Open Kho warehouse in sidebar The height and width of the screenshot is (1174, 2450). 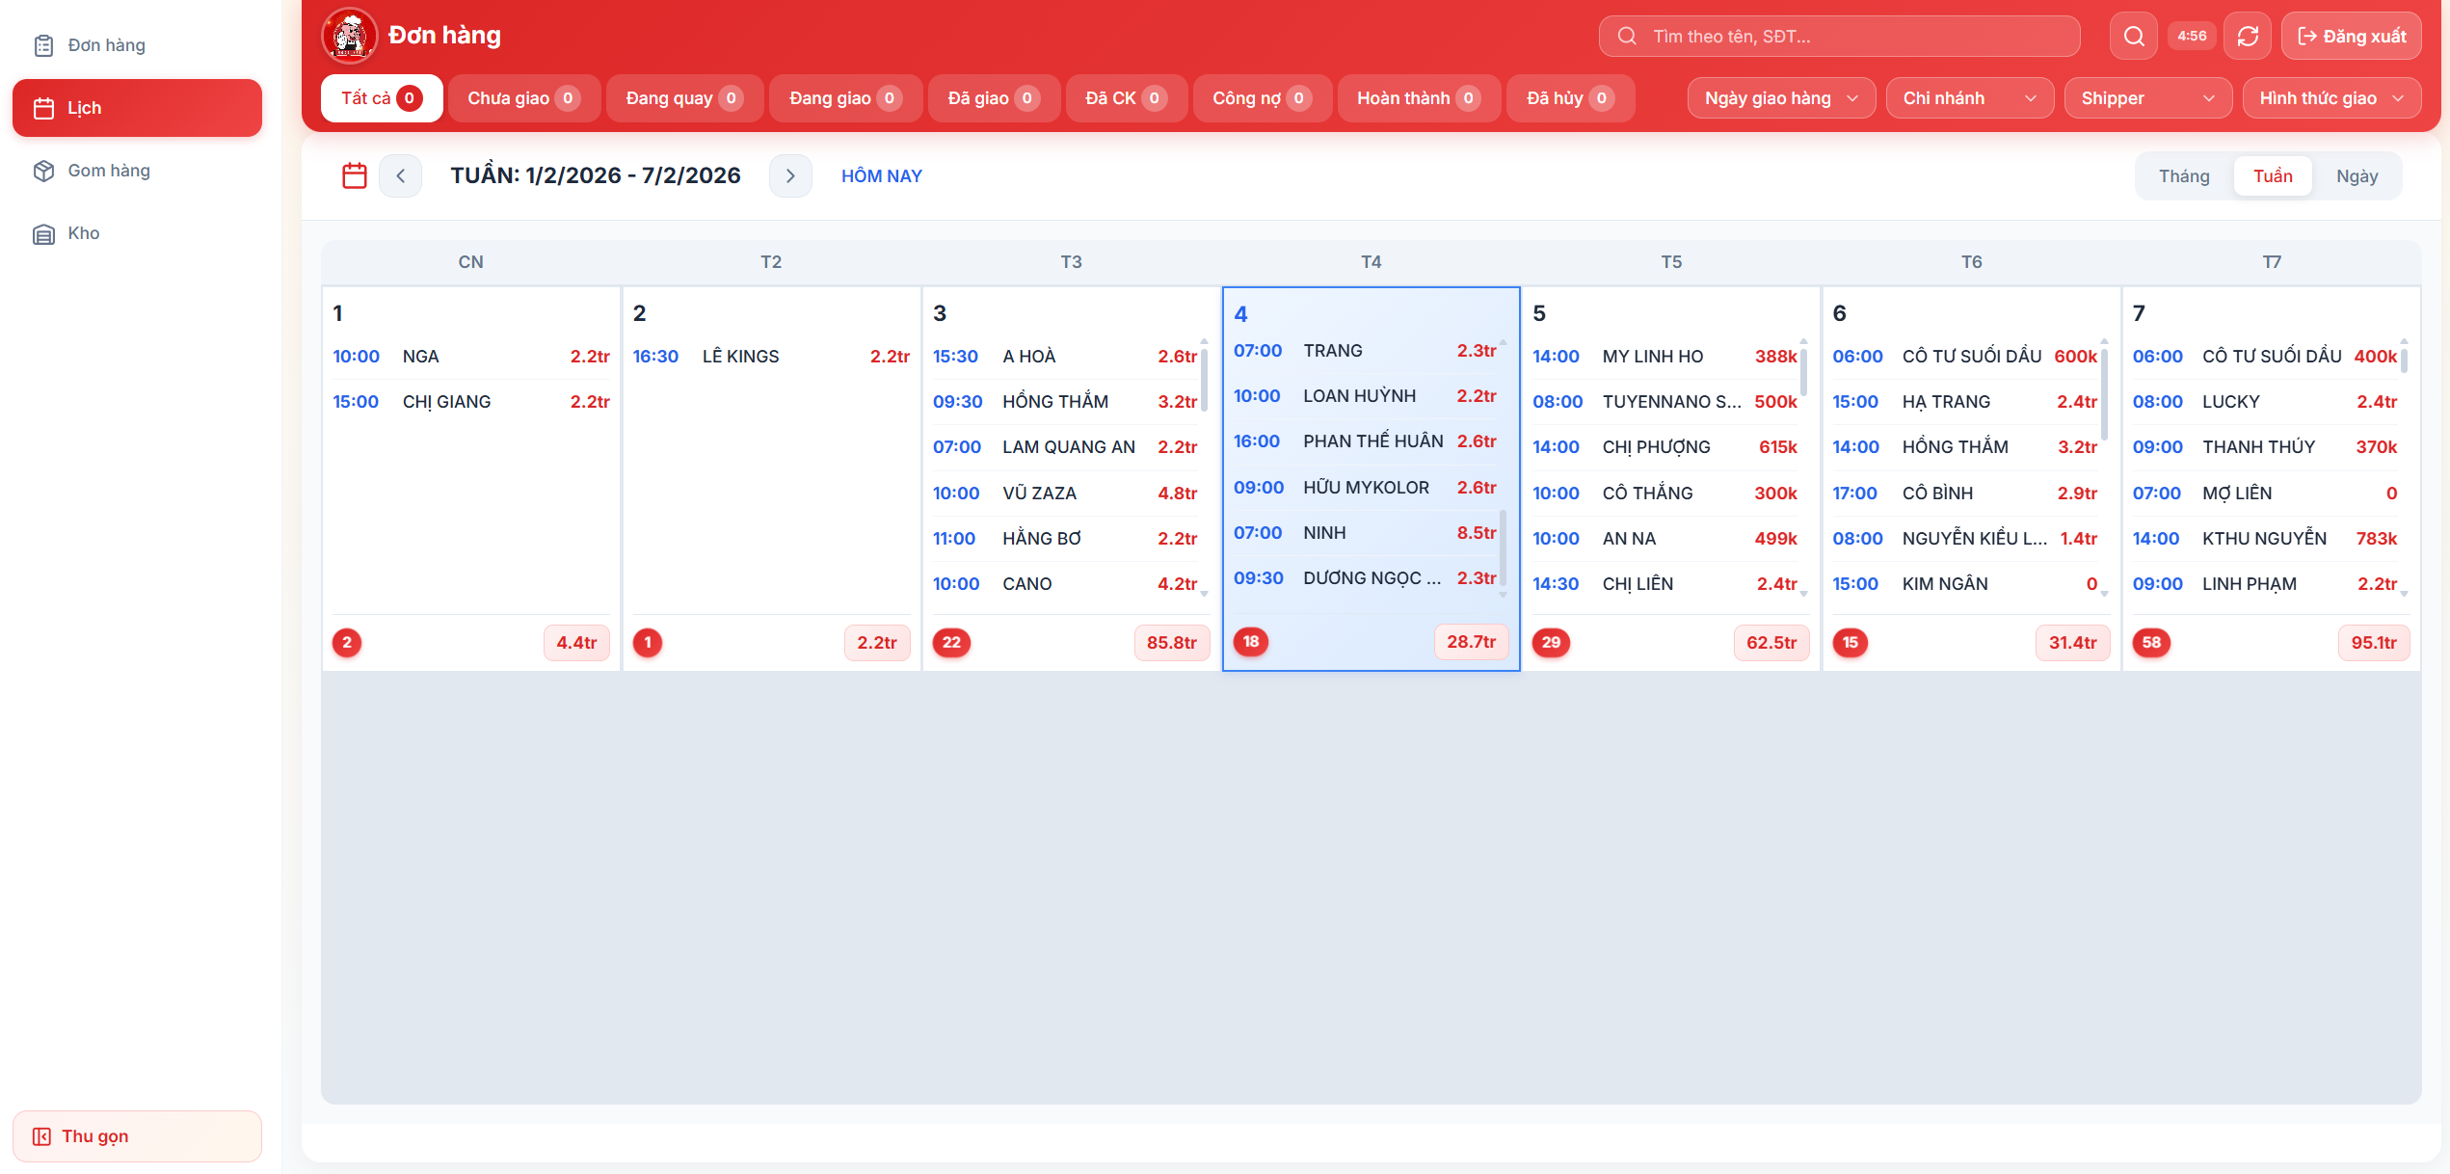click(83, 233)
